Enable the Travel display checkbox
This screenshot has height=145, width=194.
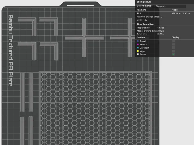(x=173, y=41)
